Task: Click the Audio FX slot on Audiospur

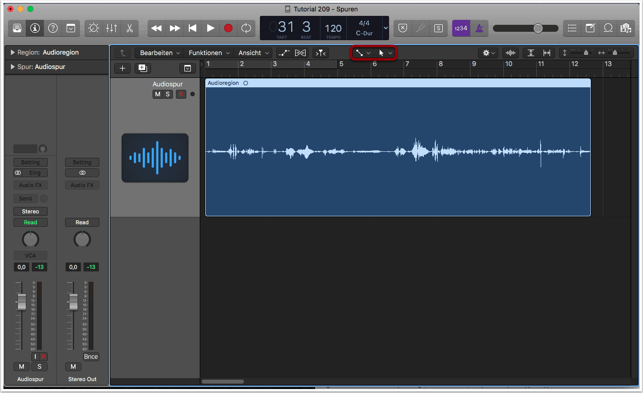Action: (30, 185)
